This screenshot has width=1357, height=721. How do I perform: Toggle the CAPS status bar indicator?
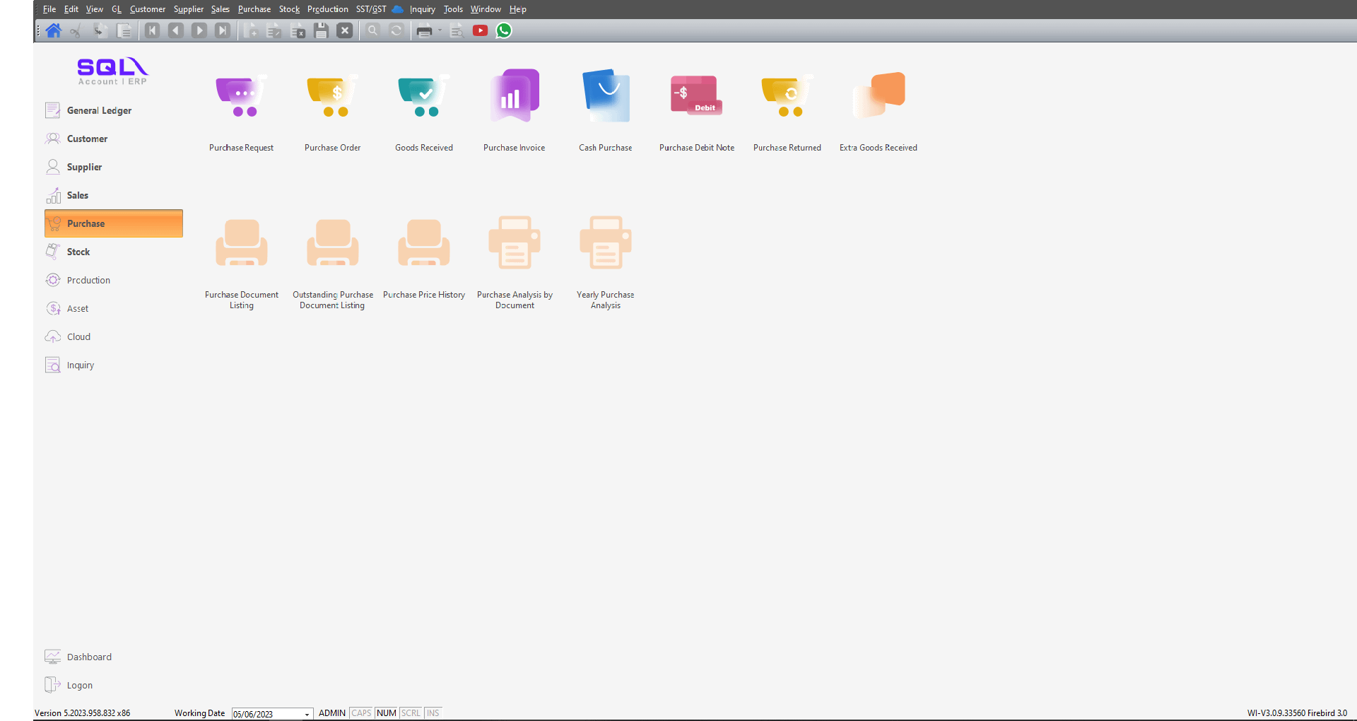361,713
